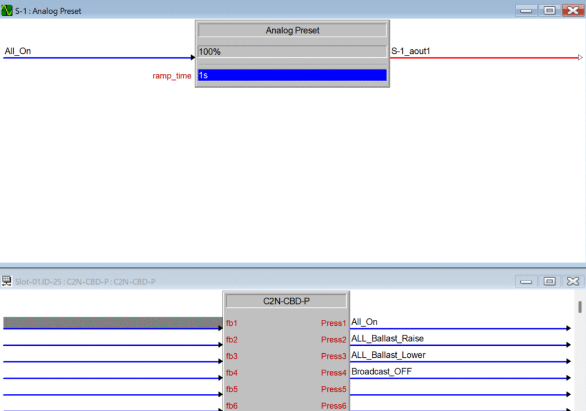Click the C2N-CBD-P symbol header
The height and width of the screenshot is (411, 586).
(x=286, y=301)
